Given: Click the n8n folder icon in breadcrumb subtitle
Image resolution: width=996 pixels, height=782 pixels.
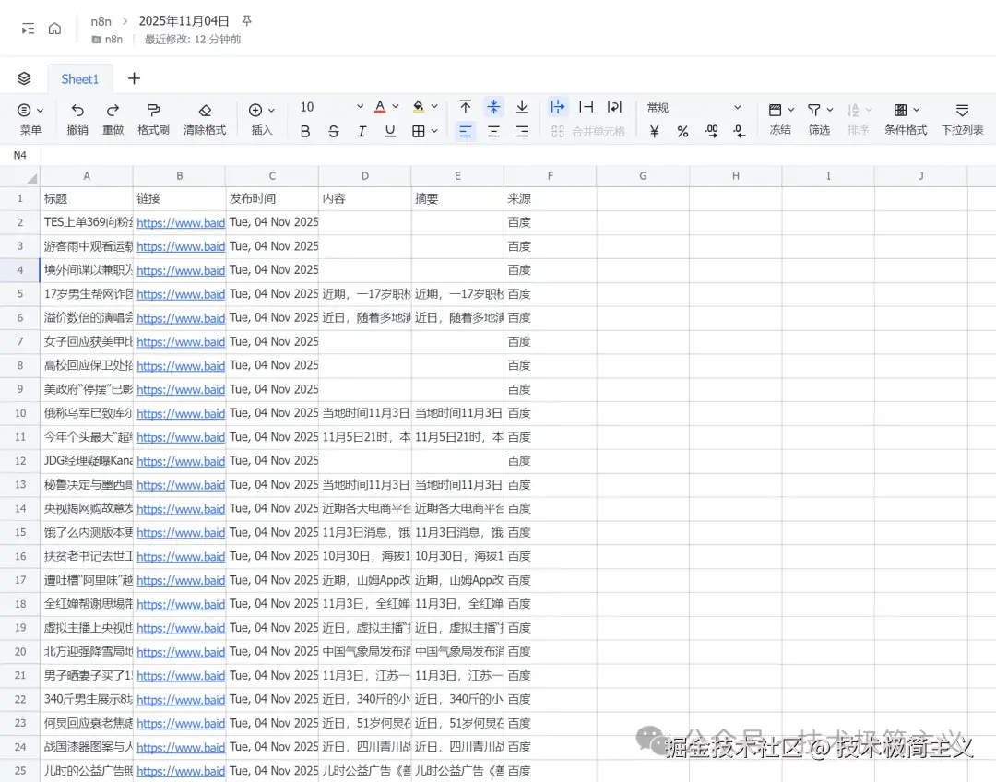Looking at the screenshot, I should (97, 40).
